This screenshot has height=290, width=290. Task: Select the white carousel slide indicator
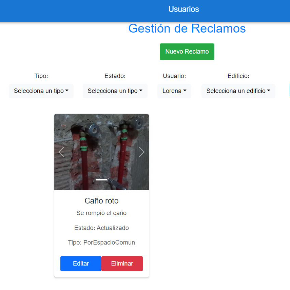101,180
